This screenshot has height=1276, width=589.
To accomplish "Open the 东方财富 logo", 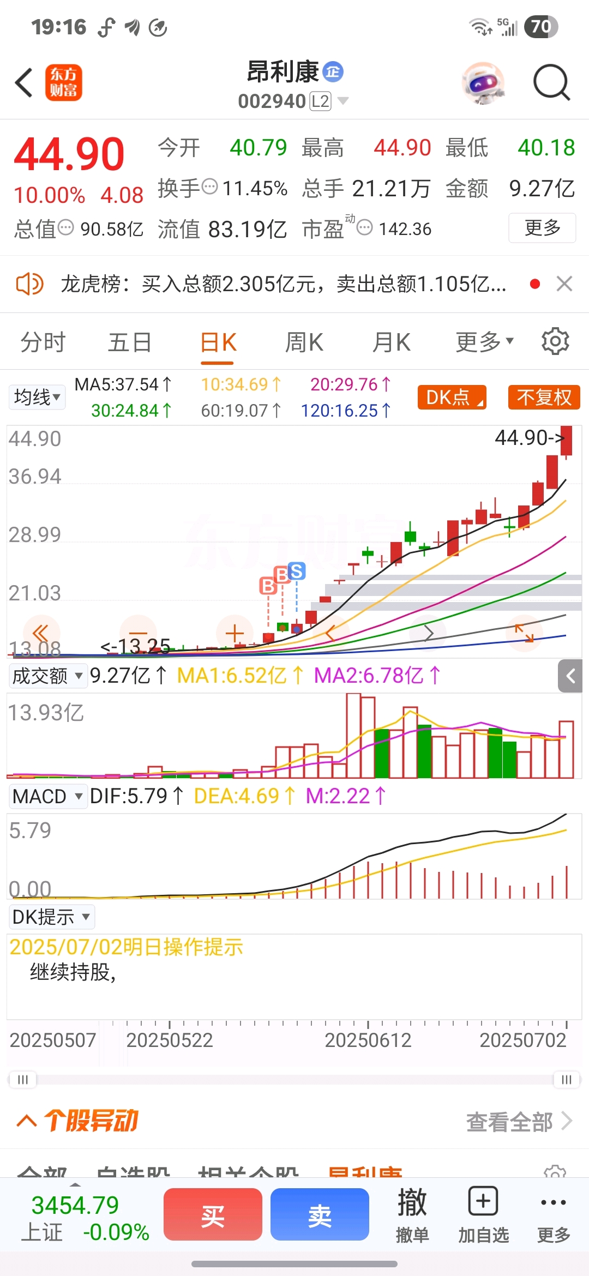I will pos(63,83).
